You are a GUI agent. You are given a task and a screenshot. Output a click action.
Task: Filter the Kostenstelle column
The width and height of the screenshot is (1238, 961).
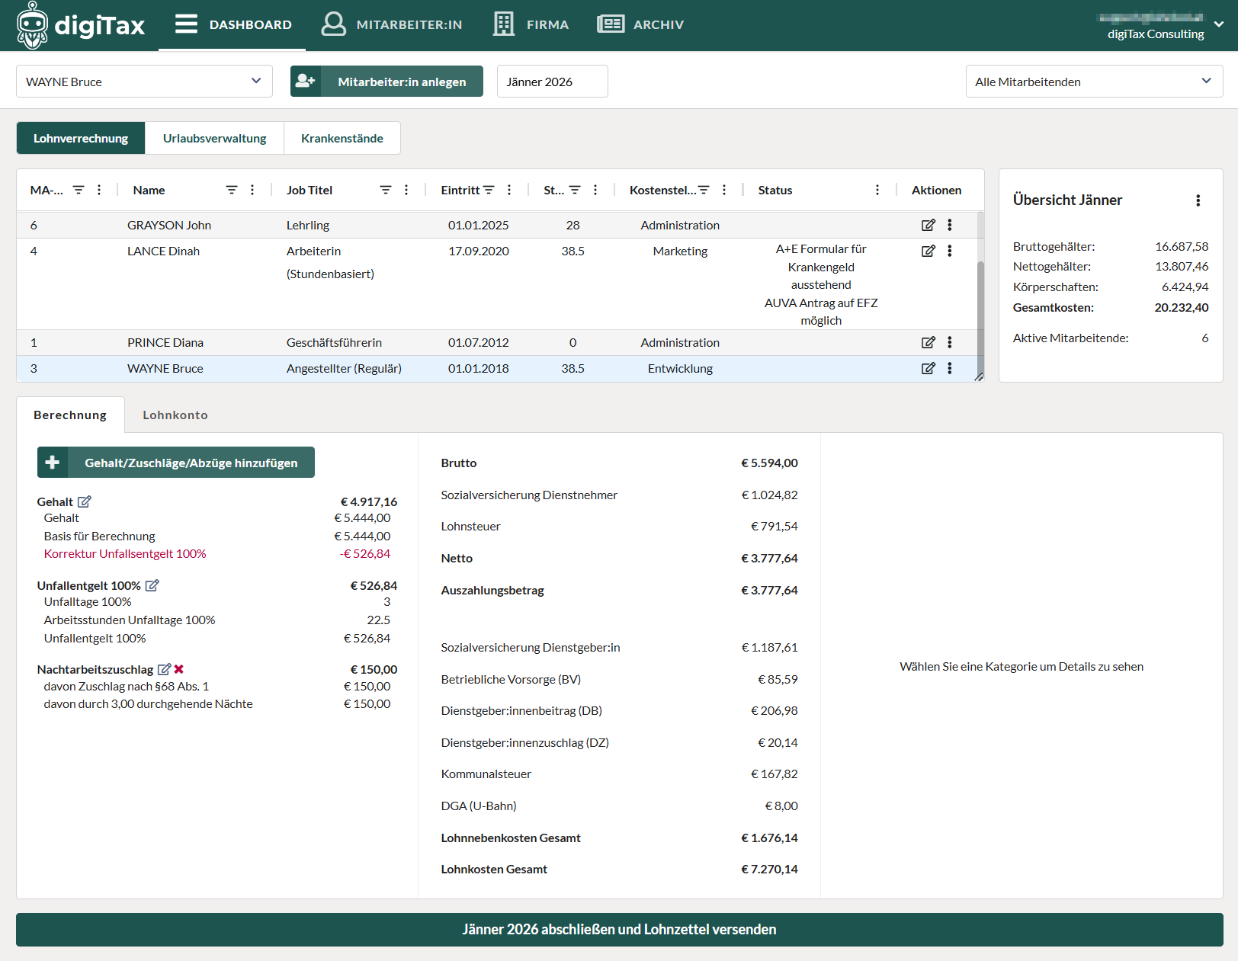point(704,190)
